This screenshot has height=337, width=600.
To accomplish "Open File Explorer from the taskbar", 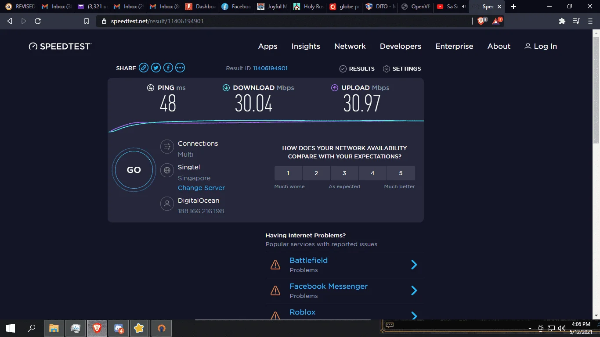I will [x=54, y=328].
